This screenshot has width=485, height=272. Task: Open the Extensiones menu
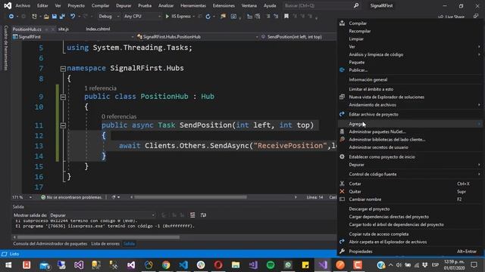pyautogui.click(x=224, y=5)
